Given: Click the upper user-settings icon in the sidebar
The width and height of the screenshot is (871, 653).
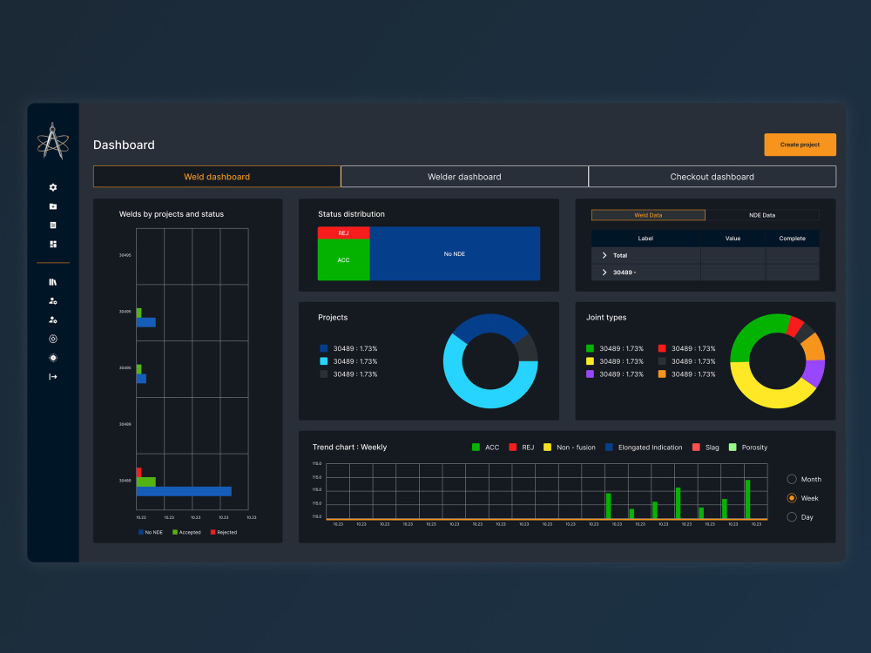Looking at the screenshot, I should tap(53, 301).
